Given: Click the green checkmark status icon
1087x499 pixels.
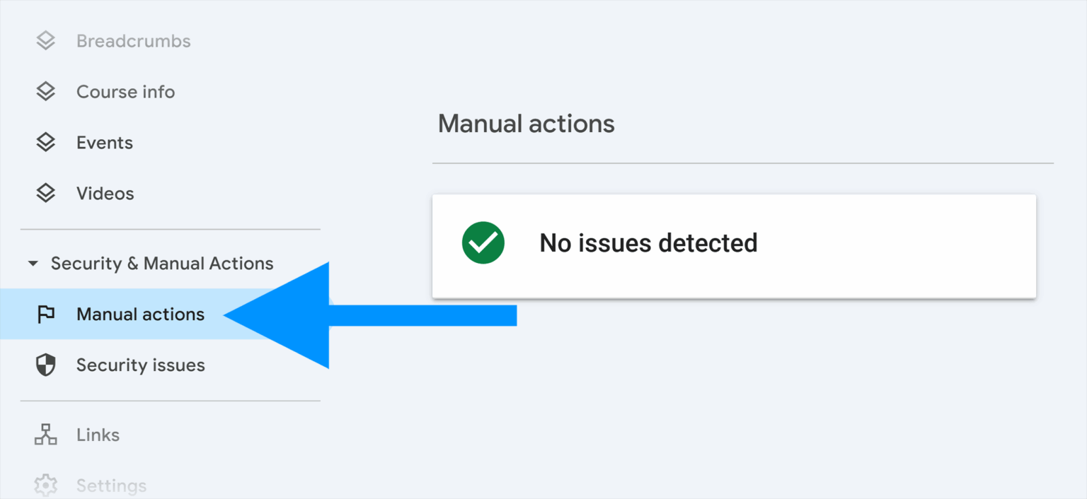Looking at the screenshot, I should (x=483, y=242).
